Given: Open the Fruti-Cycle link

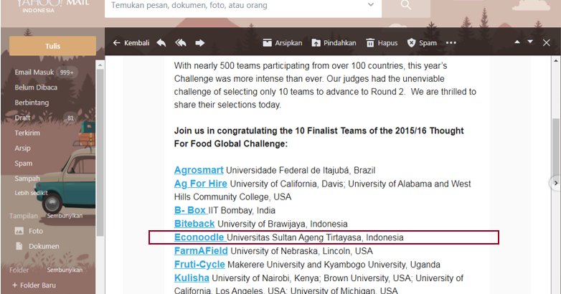Looking at the screenshot, I should coord(199,265).
